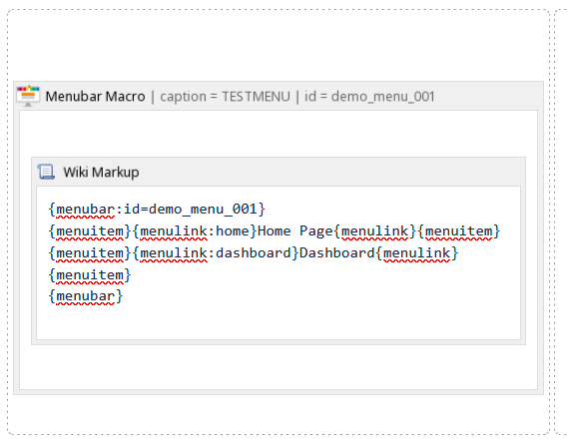Click the text Home Page in markup
The width and height of the screenshot is (569, 447).
pyautogui.click(x=294, y=231)
